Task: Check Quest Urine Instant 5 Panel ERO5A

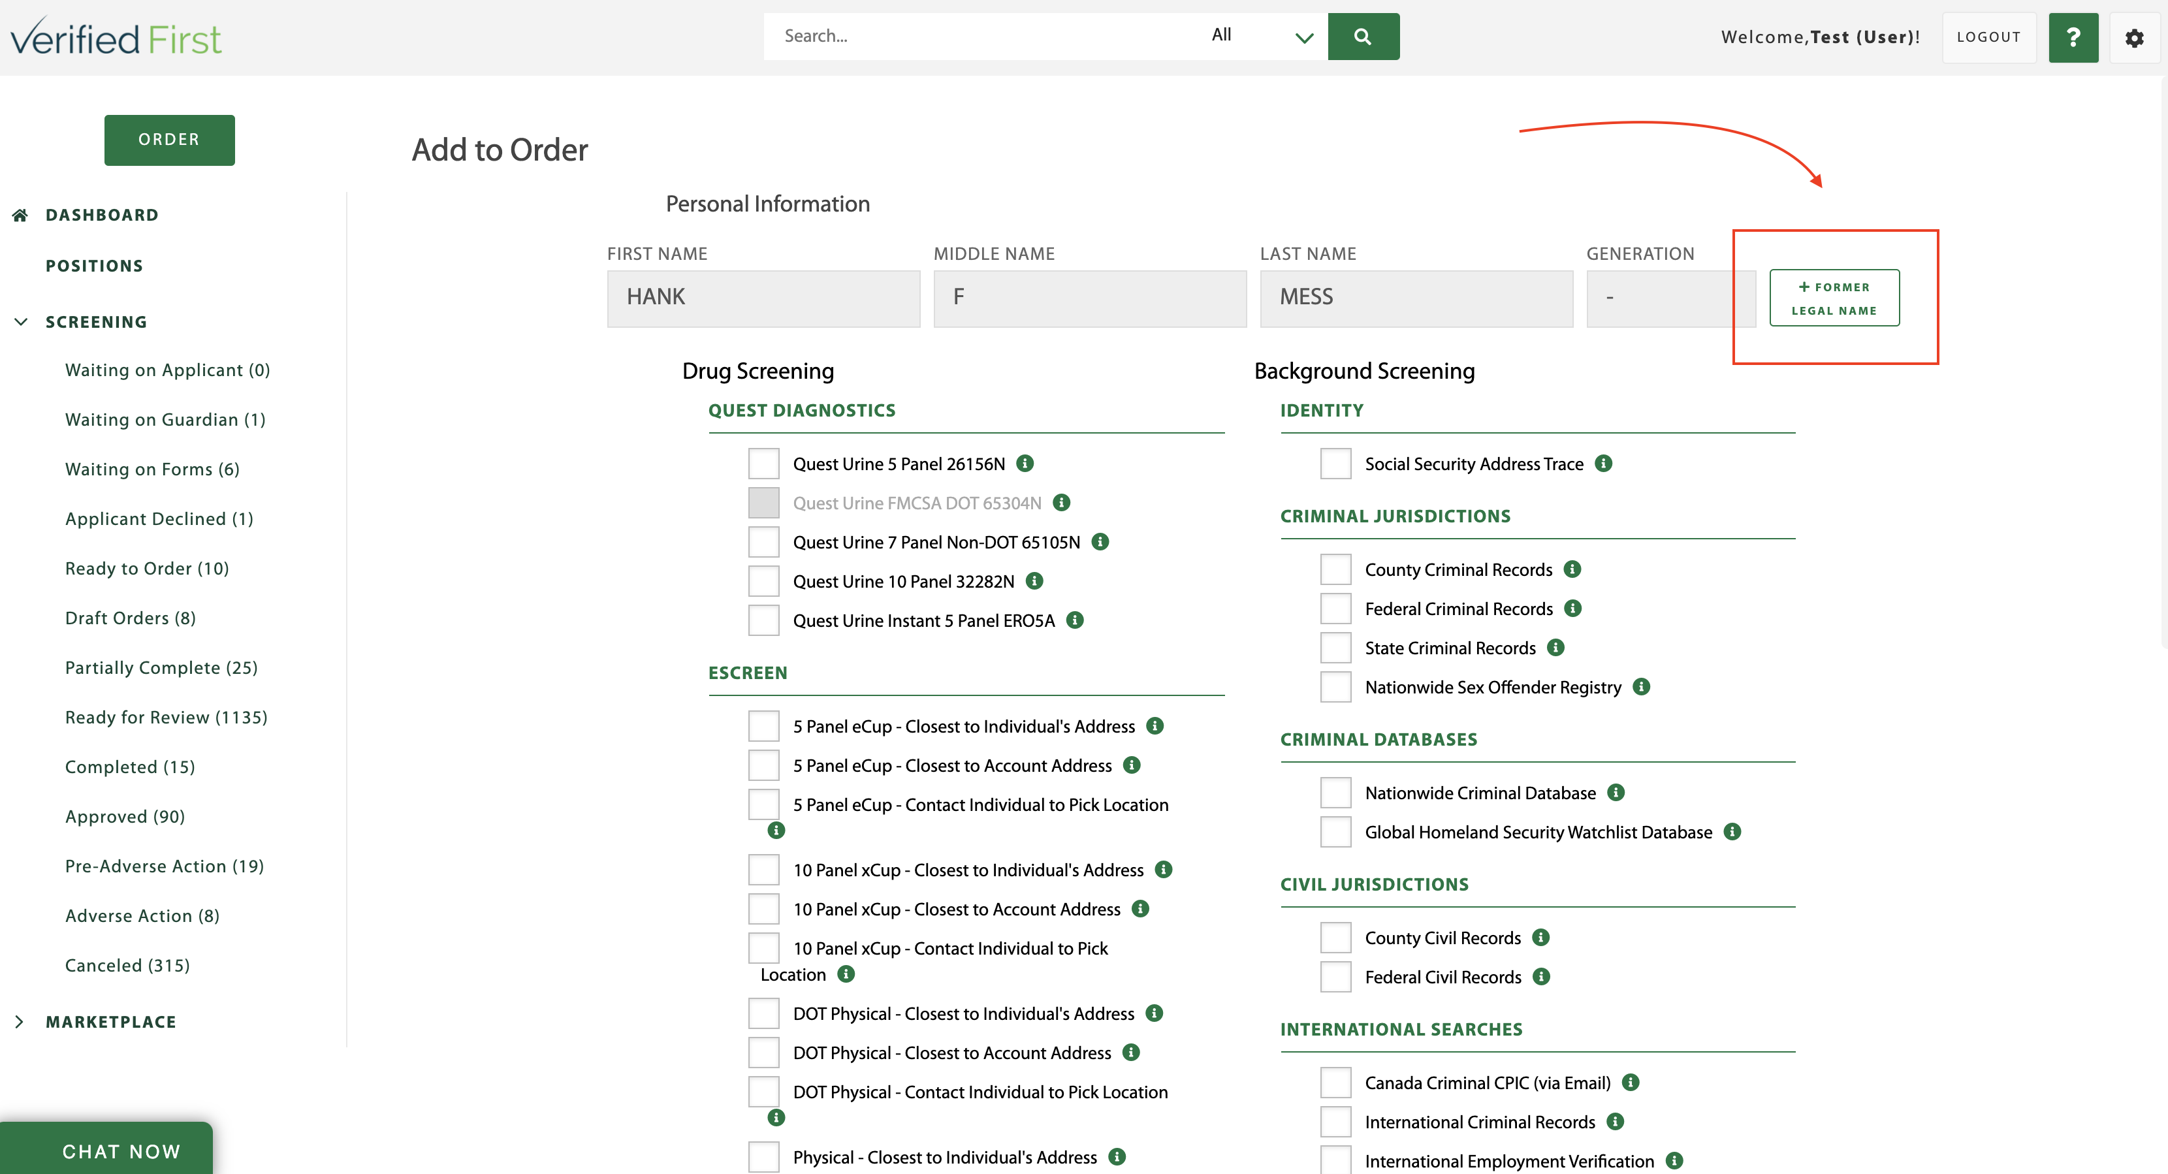Action: click(x=763, y=620)
